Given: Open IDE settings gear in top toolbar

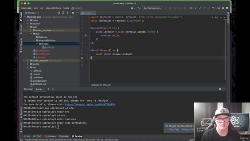Looking at the screenshot, I should click(x=223, y=8).
